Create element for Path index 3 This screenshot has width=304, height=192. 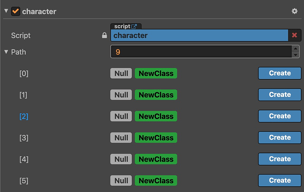(x=280, y=138)
